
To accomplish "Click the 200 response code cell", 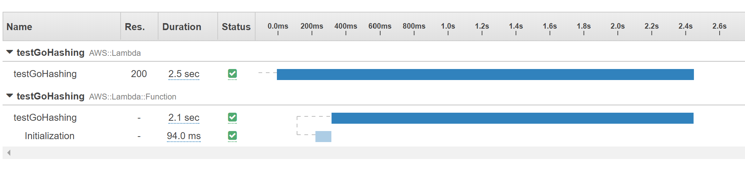I will pyautogui.click(x=139, y=74).
